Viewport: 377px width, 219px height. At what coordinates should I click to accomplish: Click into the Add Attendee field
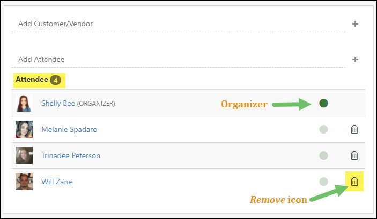[179, 59]
